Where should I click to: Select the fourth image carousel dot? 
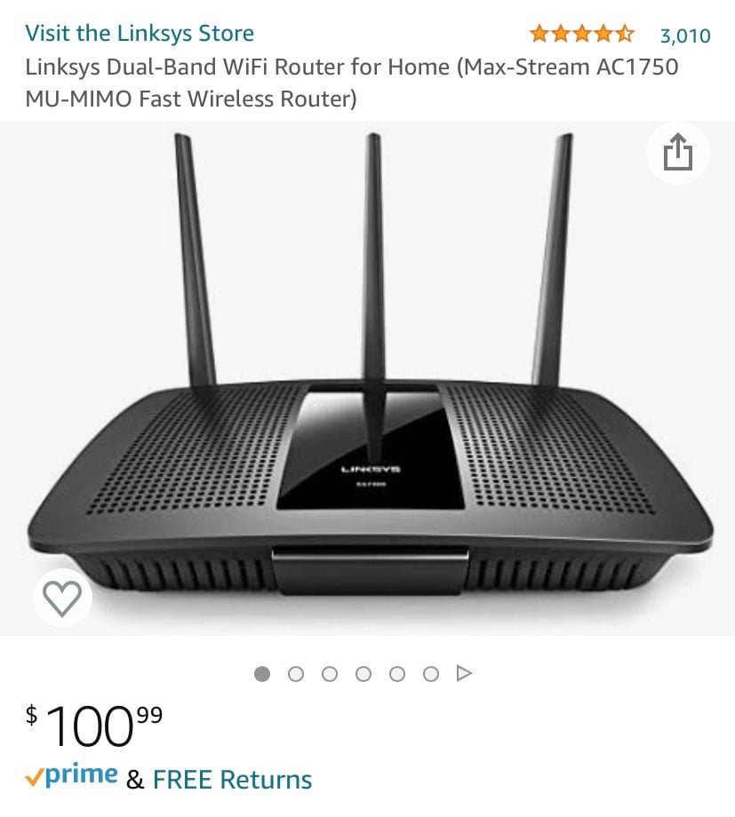tap(364, 674)
